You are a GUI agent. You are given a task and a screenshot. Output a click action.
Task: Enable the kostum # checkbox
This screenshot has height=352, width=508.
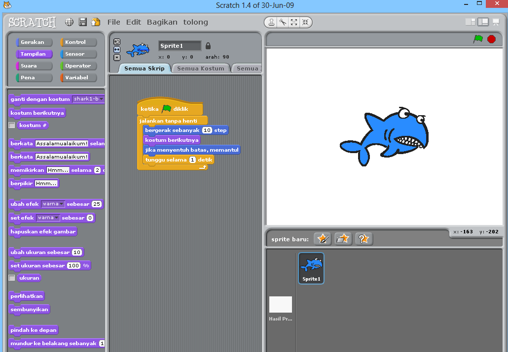coord(12,125)
